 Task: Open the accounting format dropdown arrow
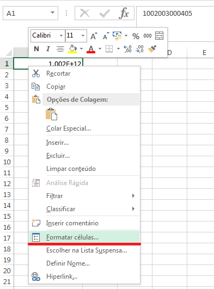126,35
